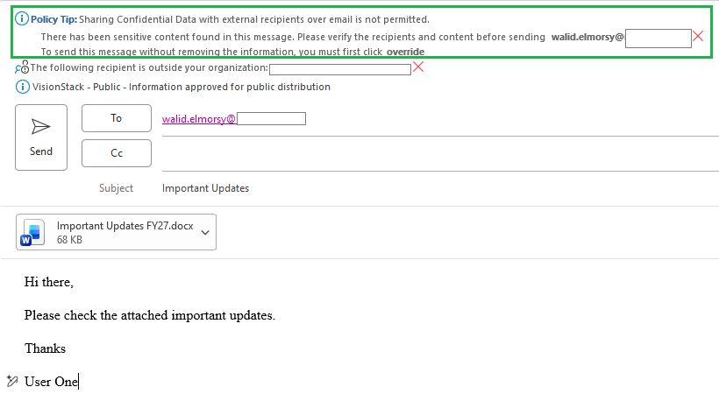Image resolution: width=719 pixels, height=394 pixels.
Task: Click the pen editor icon near signature
Action: click(12, 381)
